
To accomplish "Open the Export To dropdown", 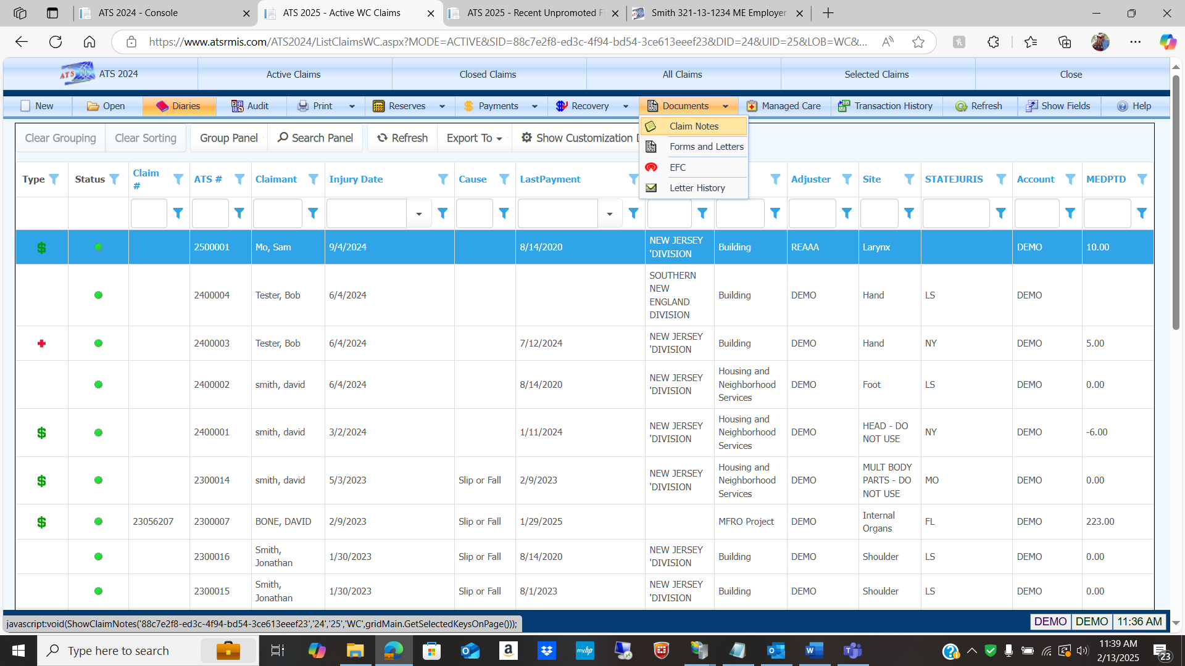I will 474,138.
